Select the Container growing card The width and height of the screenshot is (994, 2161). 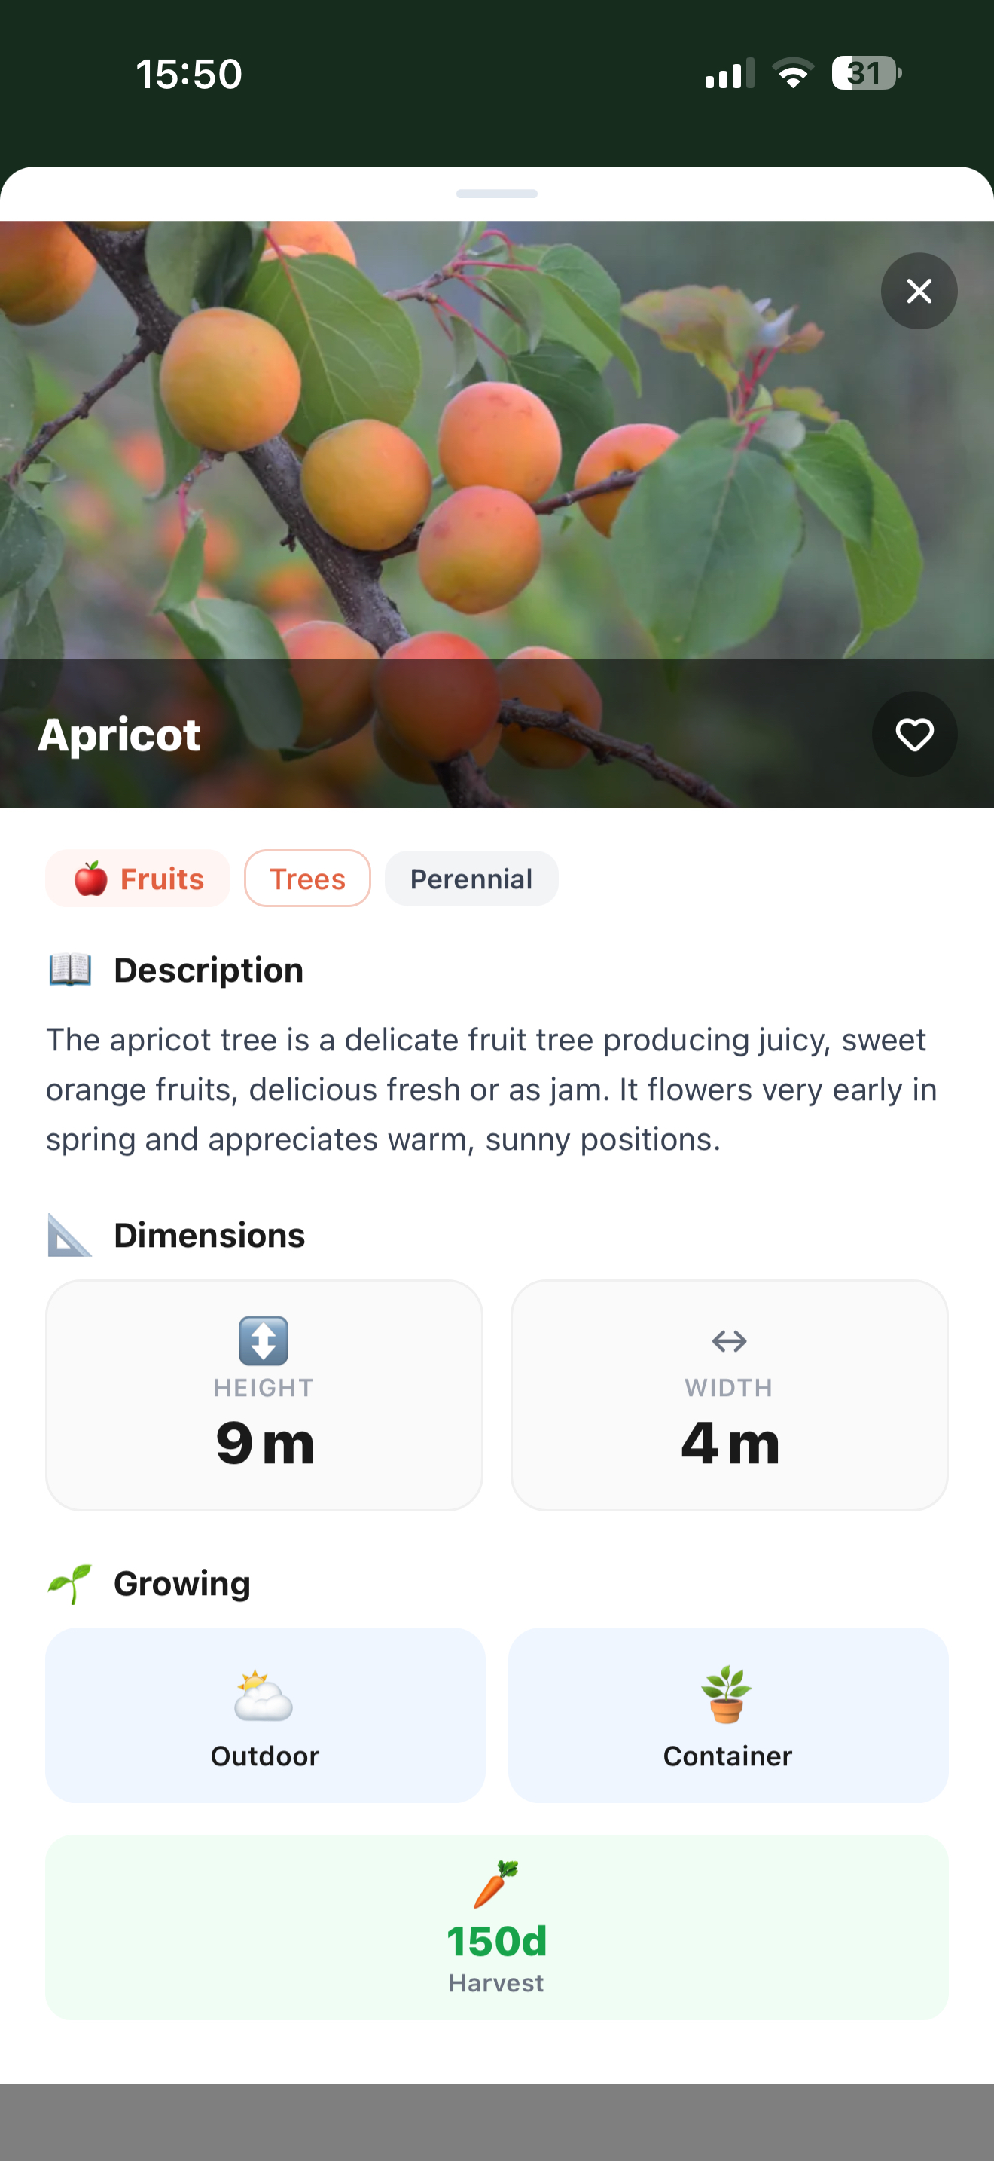[x=728, y=1715]
